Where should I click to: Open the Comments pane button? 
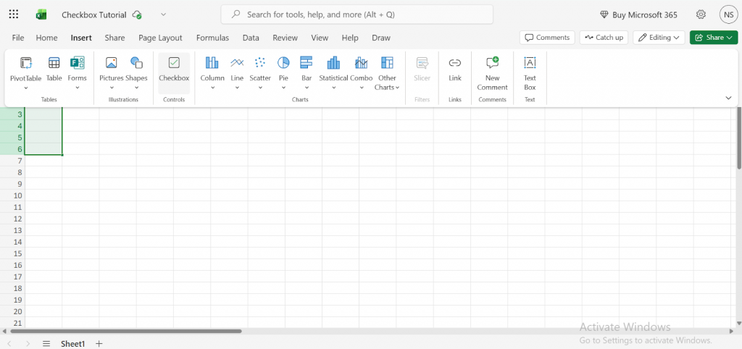(547, 38)
